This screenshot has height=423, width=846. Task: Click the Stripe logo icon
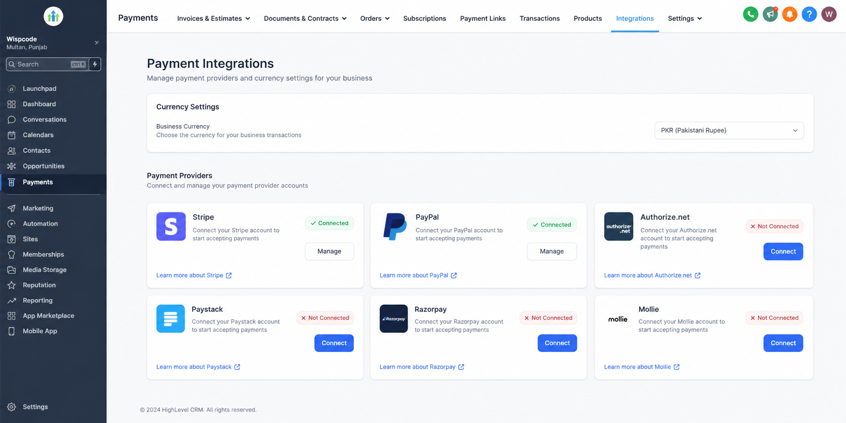pyautogui.click(x=171, y=227)
